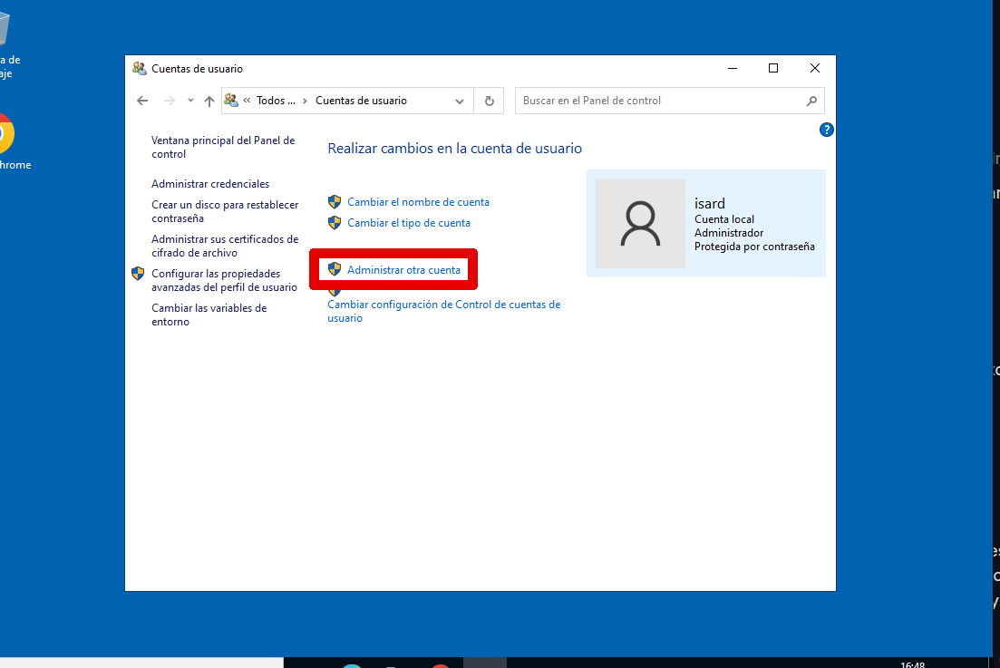
Task: Expand the address bar history dropdown
Action: click(460, 101)
